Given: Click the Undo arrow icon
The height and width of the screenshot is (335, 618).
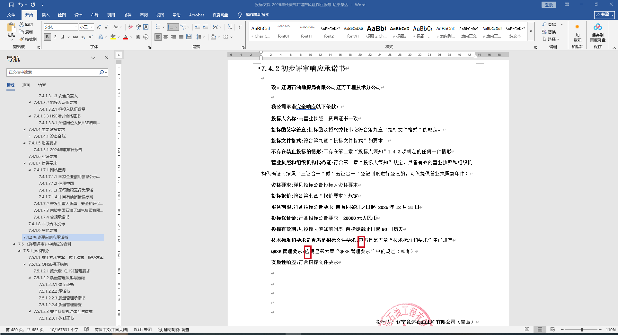Looking at the screenshot, I should click(21, 5).
